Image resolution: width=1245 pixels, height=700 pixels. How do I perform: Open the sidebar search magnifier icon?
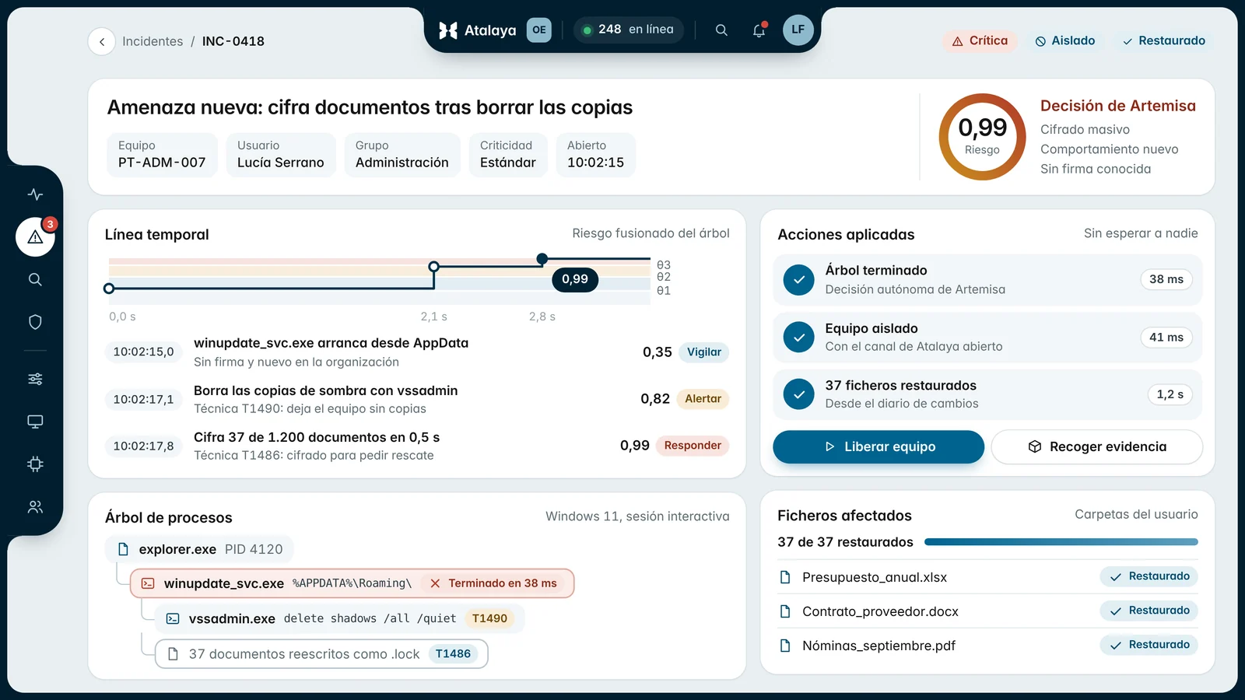[35, 279]
